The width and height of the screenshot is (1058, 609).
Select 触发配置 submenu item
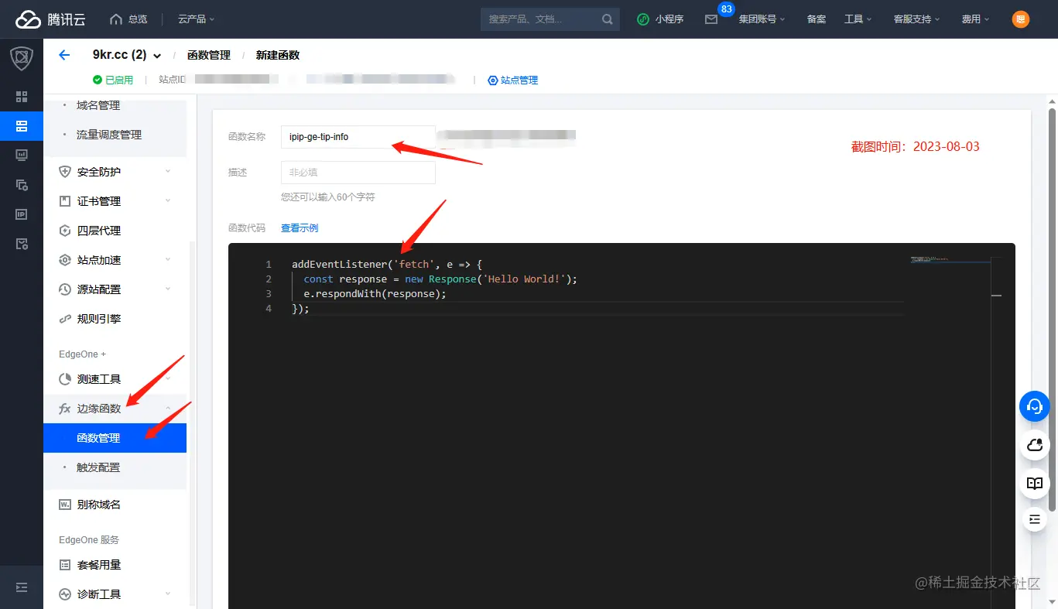click(98, 467)
